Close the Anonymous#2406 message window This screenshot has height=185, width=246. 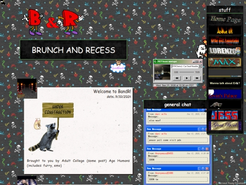click(x=207, y=169)
